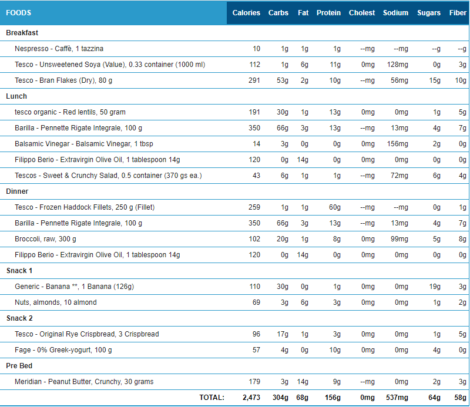Click Barilla Pennette Rigate under Lunch

78,128
